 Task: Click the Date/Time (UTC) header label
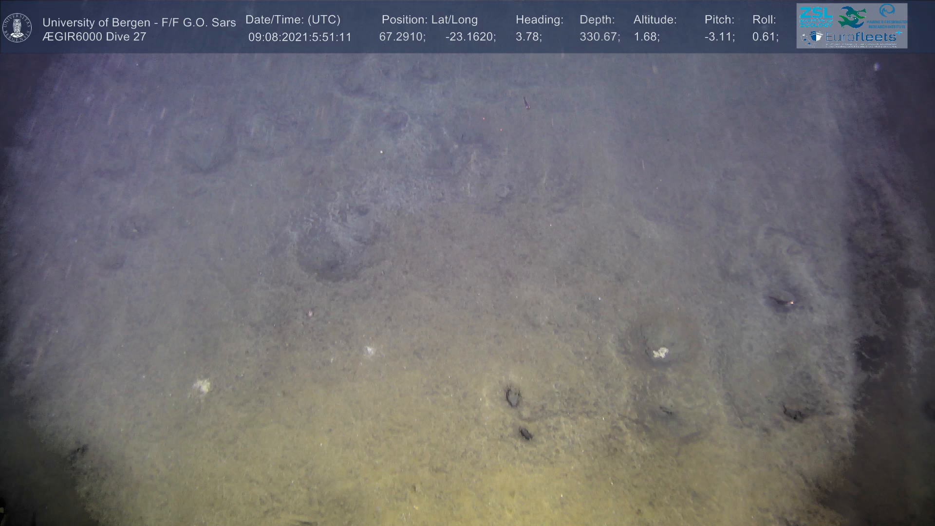[x=293, y=20]
